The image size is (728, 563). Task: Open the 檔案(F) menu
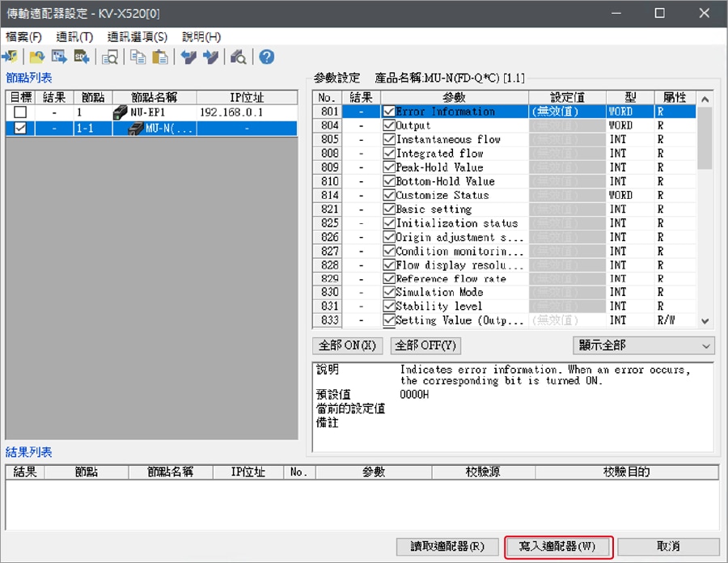[23, 37]
